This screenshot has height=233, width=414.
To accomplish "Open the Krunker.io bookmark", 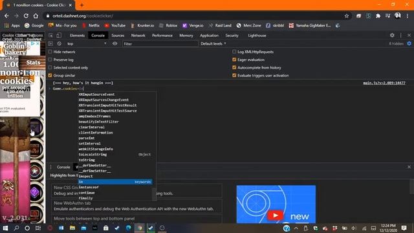I will click(142, 26).
